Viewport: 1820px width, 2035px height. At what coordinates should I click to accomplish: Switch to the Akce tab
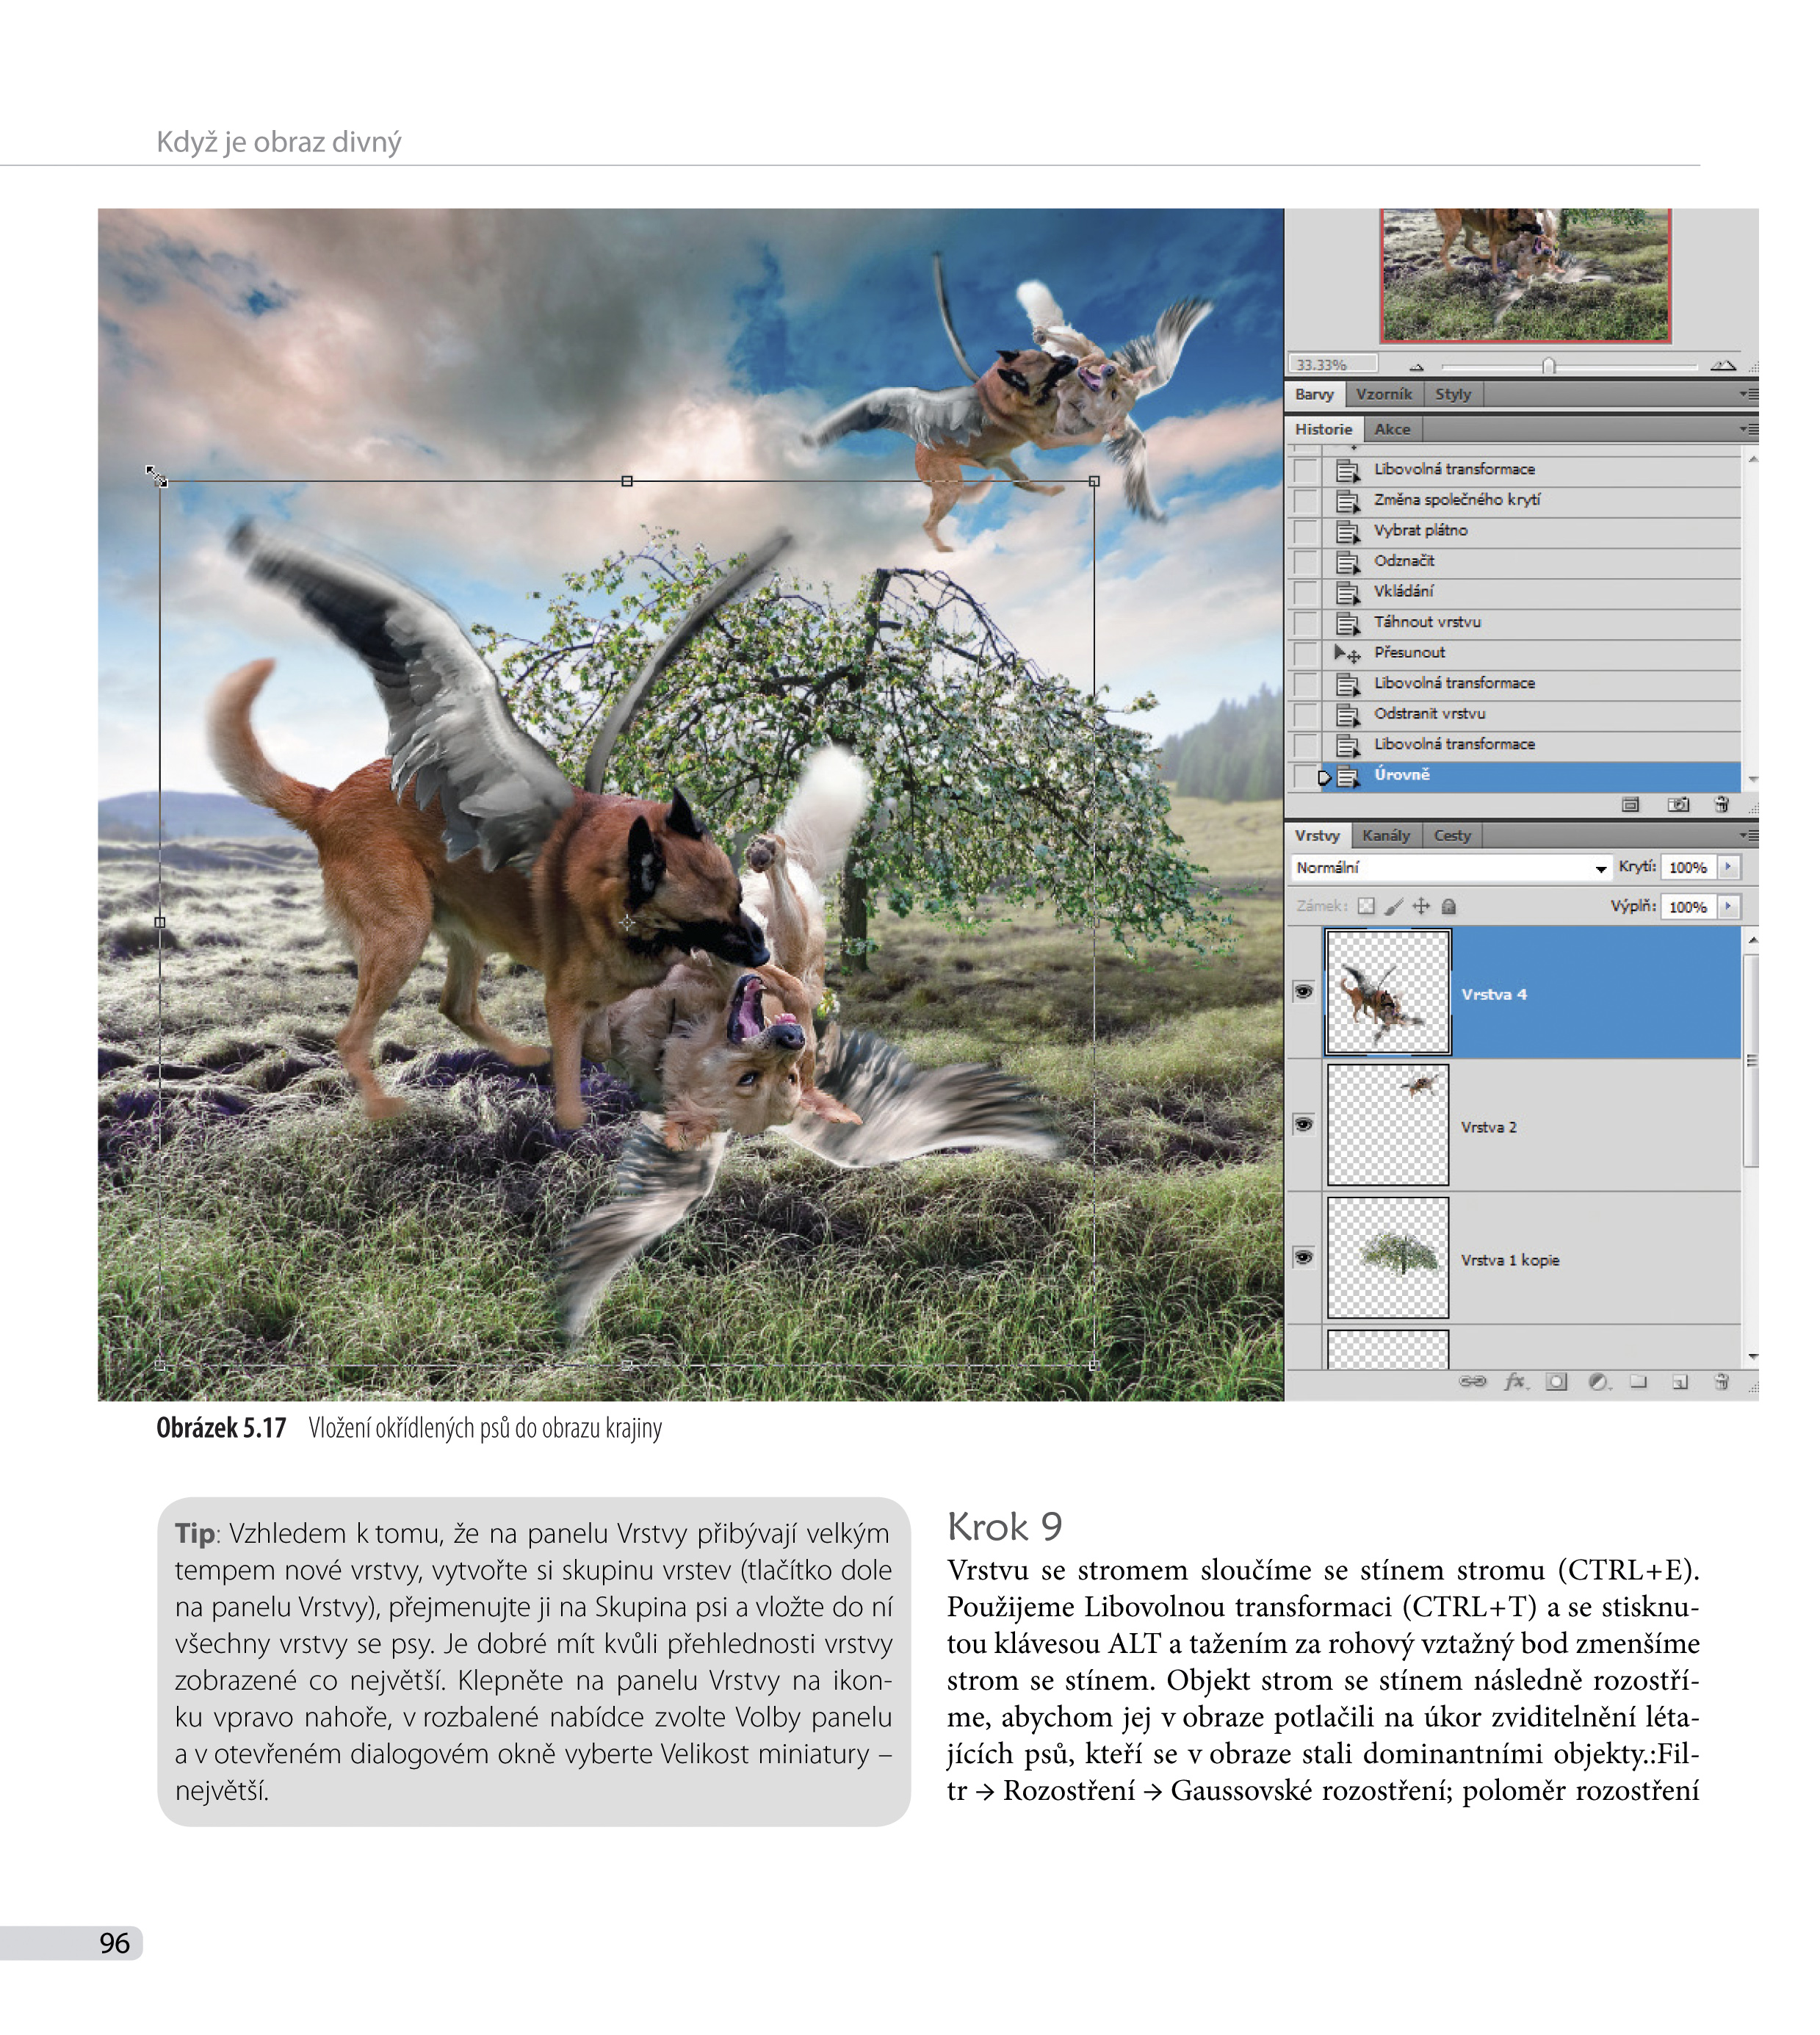(1392, 429)
